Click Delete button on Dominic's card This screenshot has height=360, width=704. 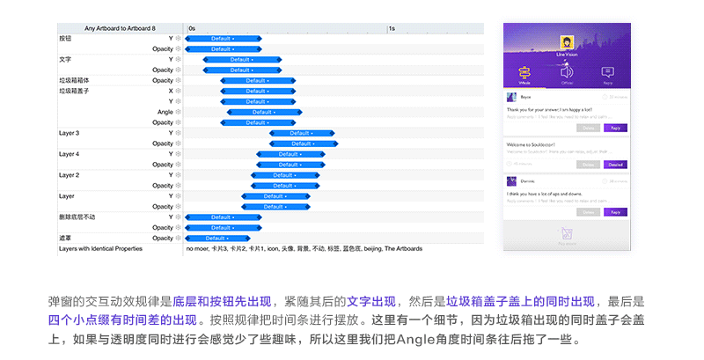[x=587, y=212]
